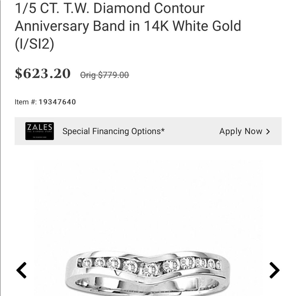Select the item number 19347640

click(x=57, y=102)
